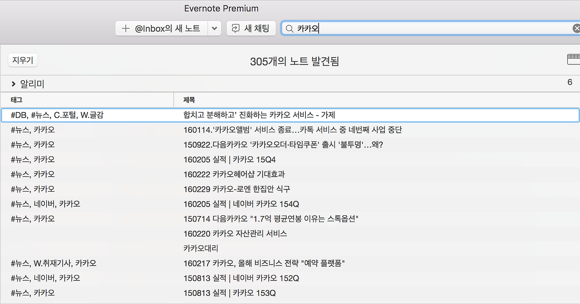Click tag cell of 160114 카카오앨범 row

(x=33, y=130)
